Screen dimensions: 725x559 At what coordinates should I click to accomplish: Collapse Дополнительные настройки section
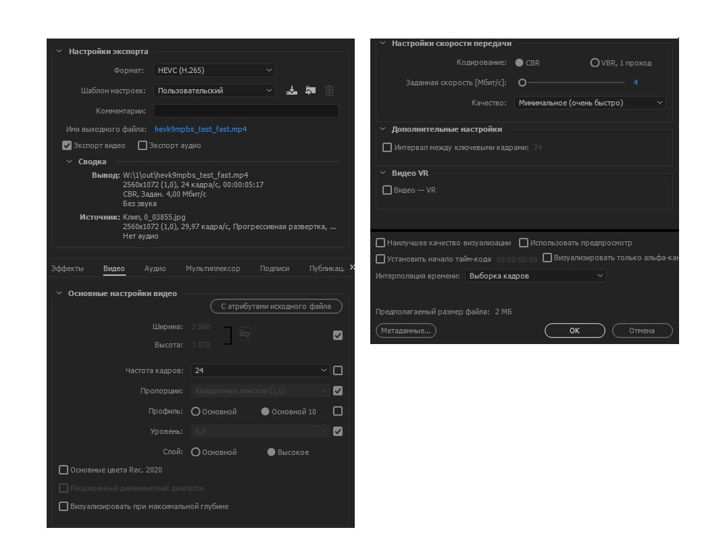(x=383, y=129)
